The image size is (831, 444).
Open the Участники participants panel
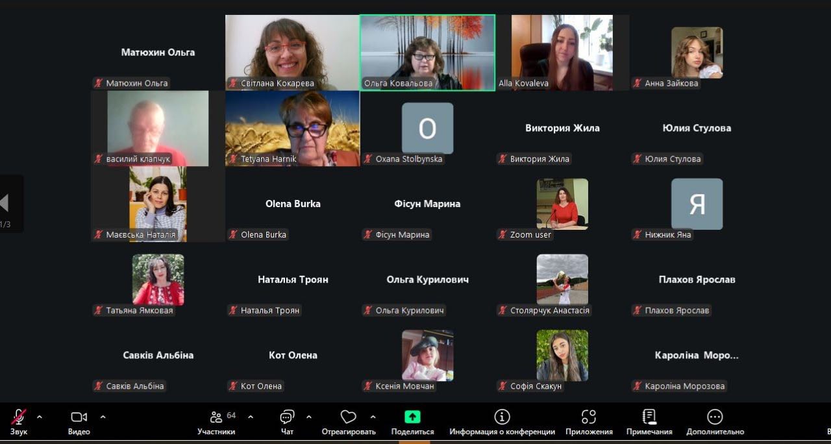click(217, 417)
